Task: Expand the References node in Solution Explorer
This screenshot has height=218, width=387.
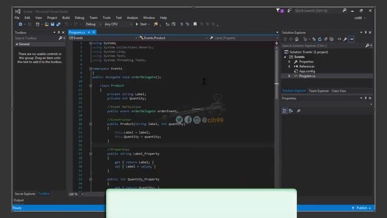Action: point(290,67)
